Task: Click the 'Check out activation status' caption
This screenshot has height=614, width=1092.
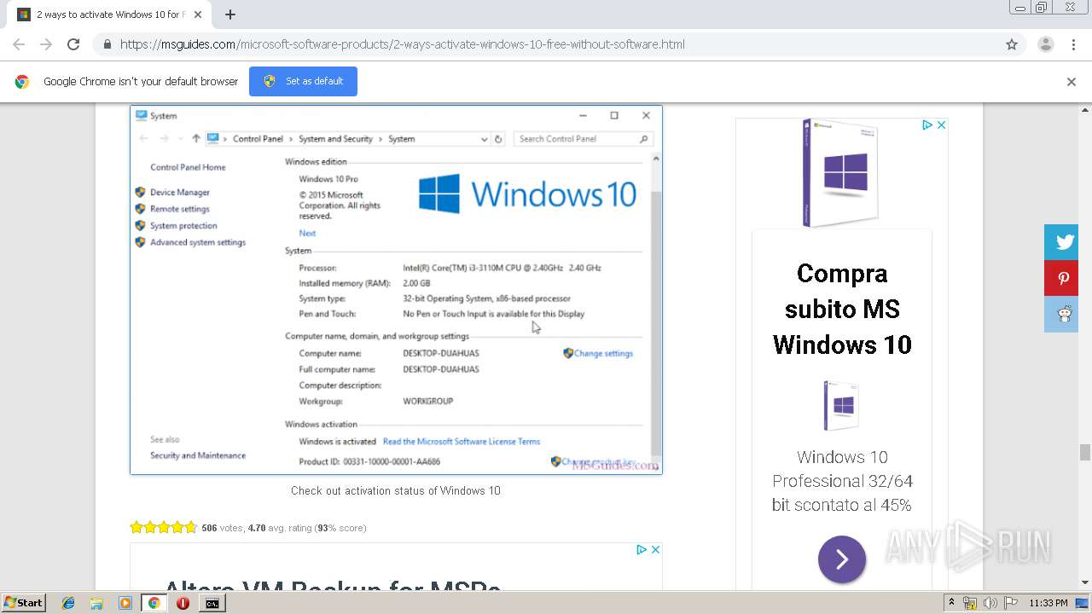Action: coord(396,490)
